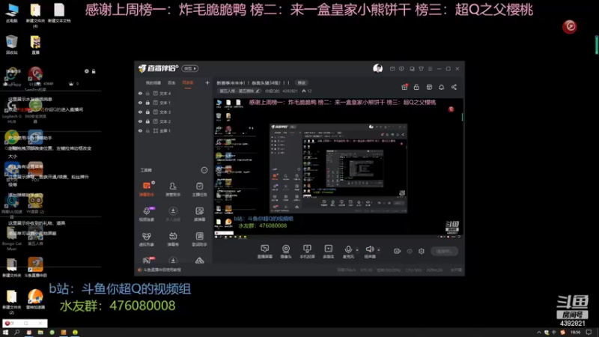Open the mail icon in title bar

(392, 69)
